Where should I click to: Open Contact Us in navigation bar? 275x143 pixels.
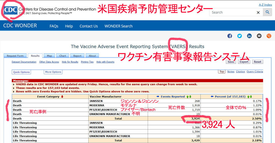(89, 26)
